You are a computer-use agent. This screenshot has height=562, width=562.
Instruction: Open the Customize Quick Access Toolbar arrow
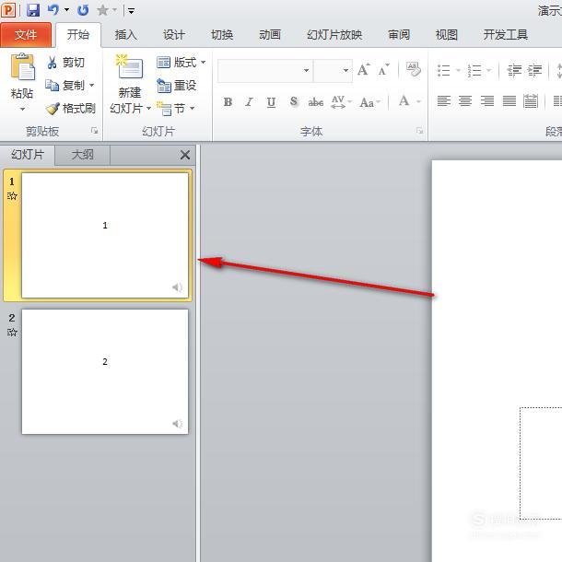pos(131,11)
